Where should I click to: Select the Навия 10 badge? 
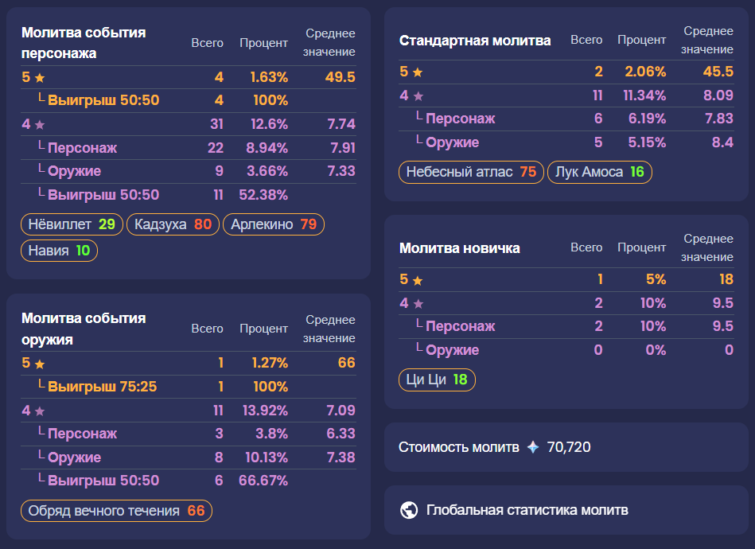tap(59, 251)
